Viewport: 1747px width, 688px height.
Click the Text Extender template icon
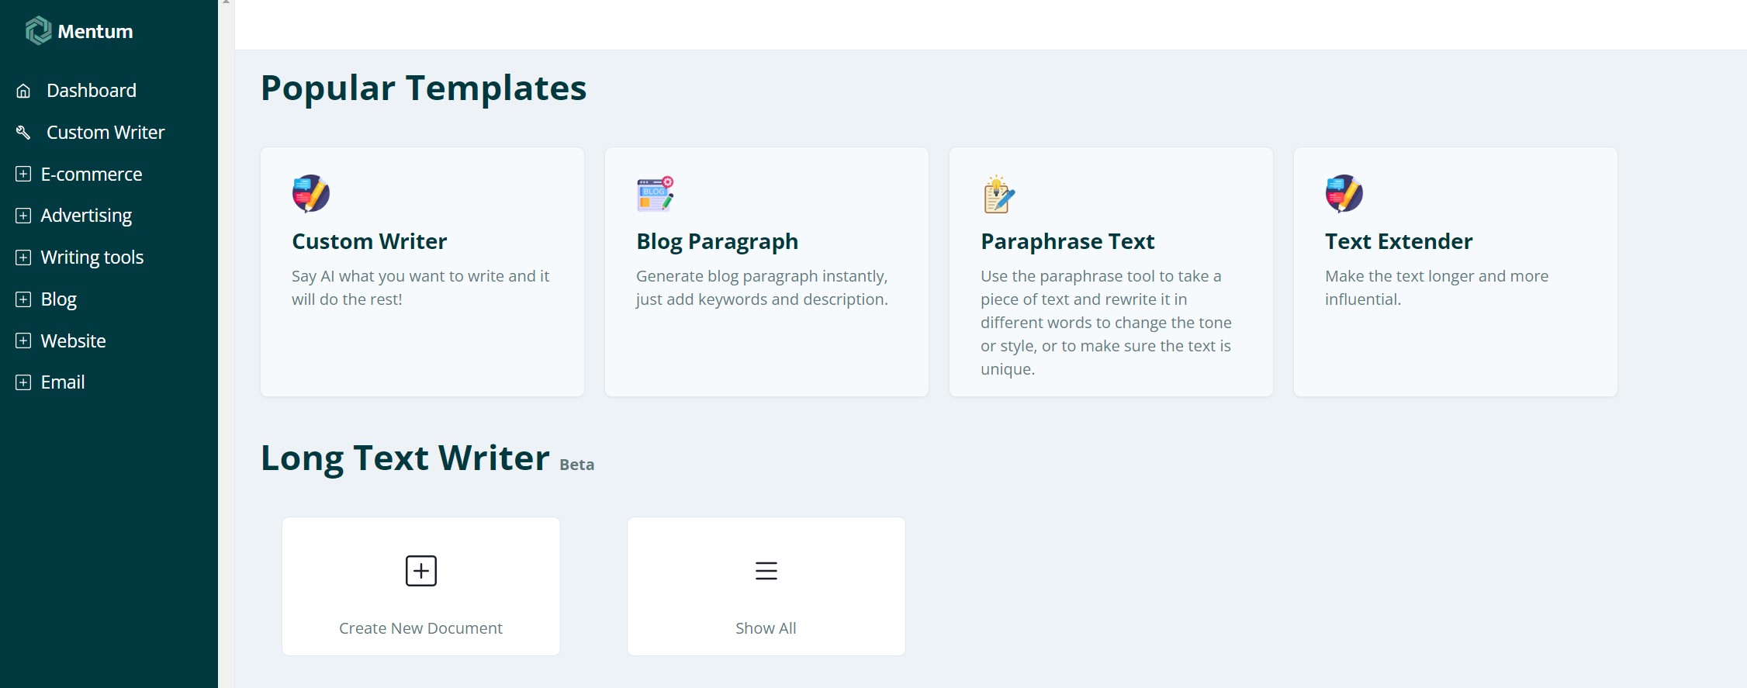[1344, 193]
